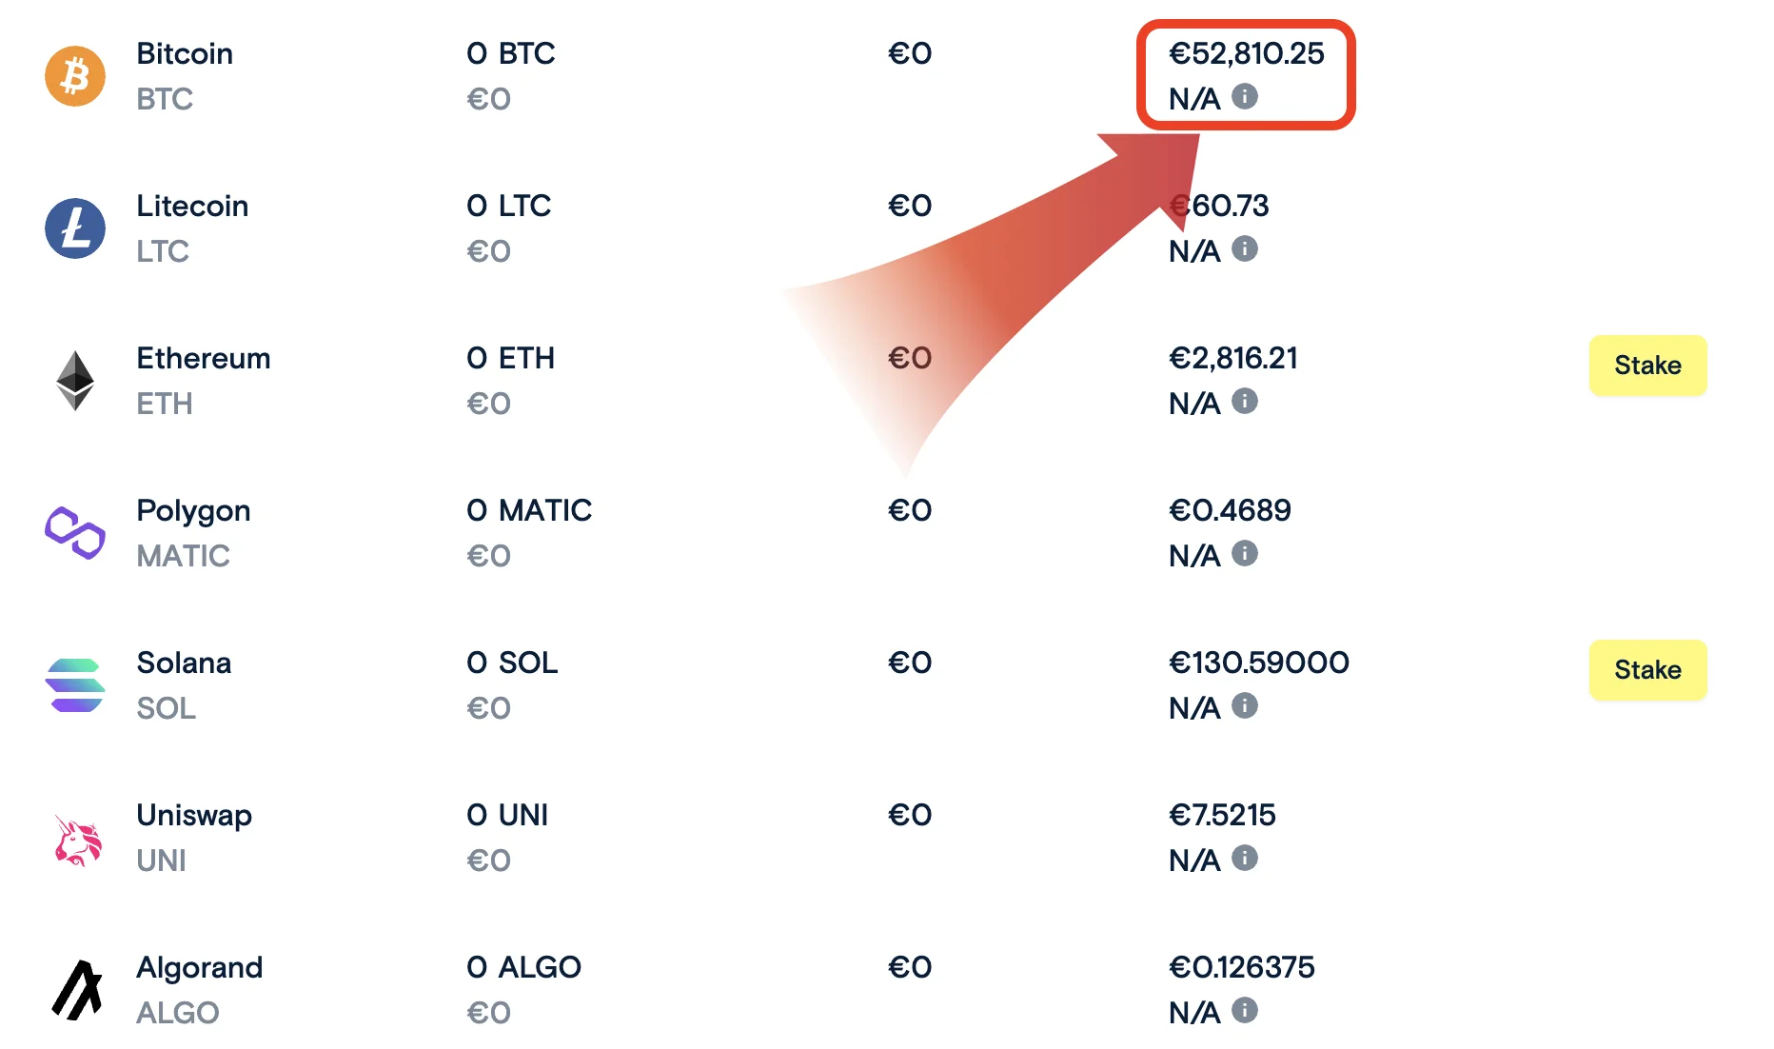Click the purple Polygon logo icon
The image size is (1774, 1049).
click(x=75, y=533)
